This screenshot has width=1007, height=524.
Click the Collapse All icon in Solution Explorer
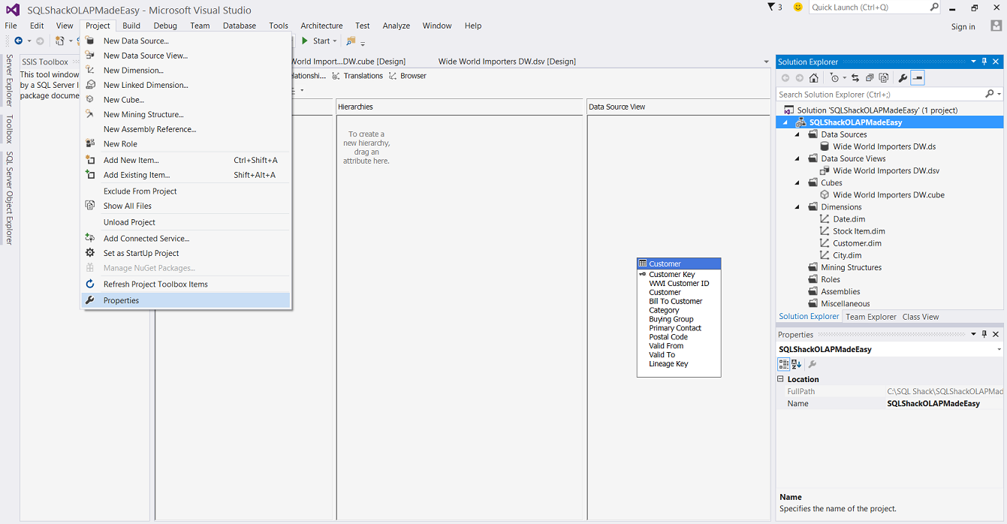(x=870, y=78)
